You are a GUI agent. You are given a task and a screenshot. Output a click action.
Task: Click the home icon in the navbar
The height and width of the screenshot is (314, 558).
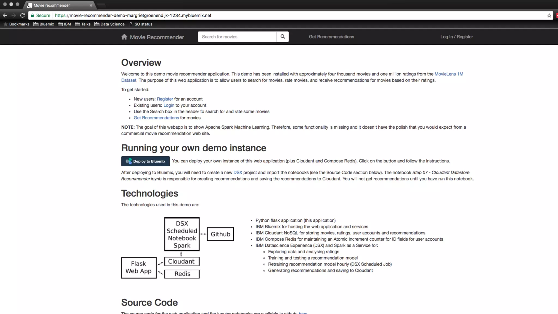click(x=124, y=37)
